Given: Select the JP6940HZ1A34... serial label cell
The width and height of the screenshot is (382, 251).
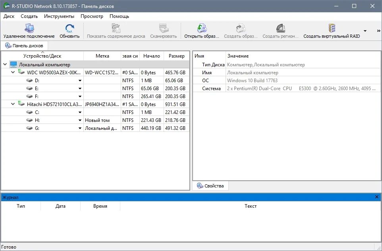Looking at the screenshot, I should pyautogui.click(x=102, y=104).
